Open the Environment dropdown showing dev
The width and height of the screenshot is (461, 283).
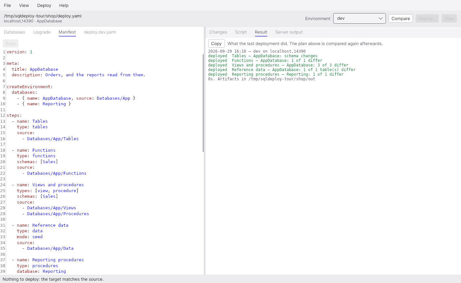coord(360,18)
